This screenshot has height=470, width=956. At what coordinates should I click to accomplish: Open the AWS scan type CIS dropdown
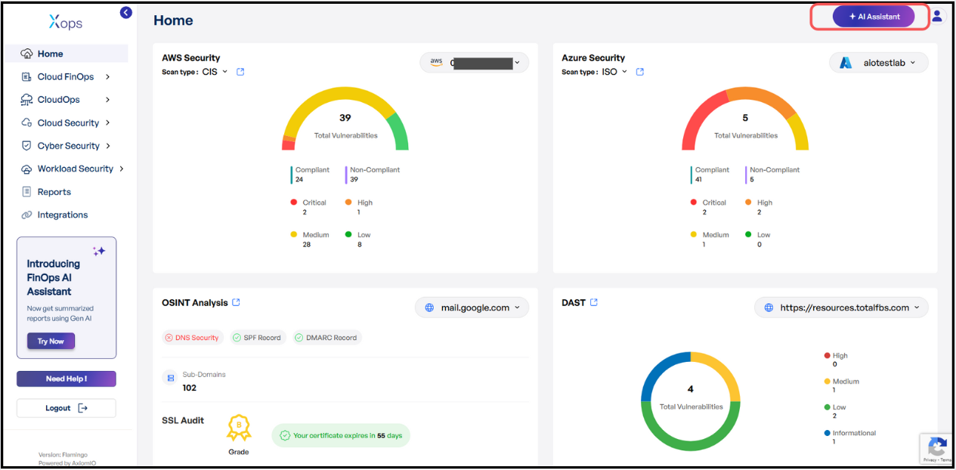pos(215,72)
